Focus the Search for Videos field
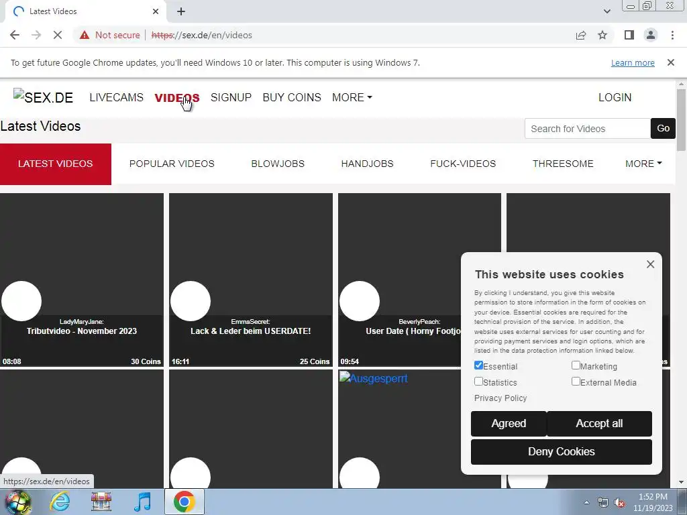 click(x=588, y=128)
